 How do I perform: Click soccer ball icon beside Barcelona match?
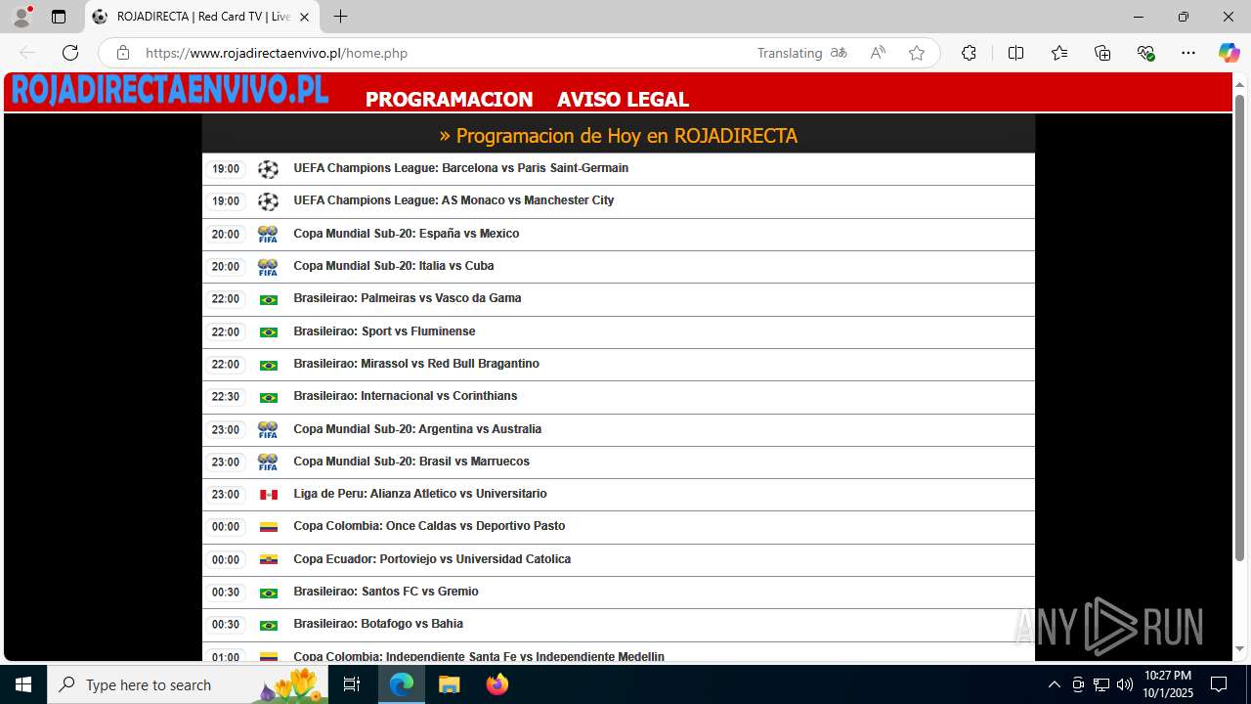coord(268,169)
